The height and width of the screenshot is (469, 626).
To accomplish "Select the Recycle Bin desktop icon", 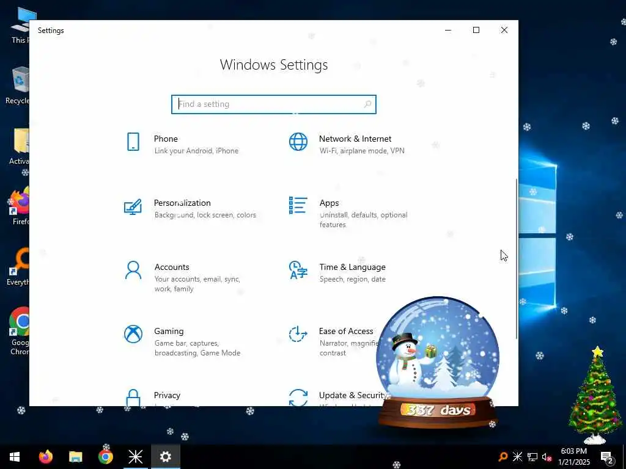I will coord(18,85).
